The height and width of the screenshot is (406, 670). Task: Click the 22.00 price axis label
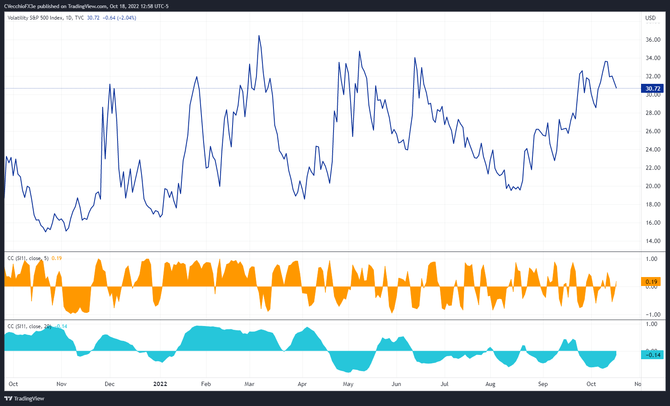pos(653,168)
